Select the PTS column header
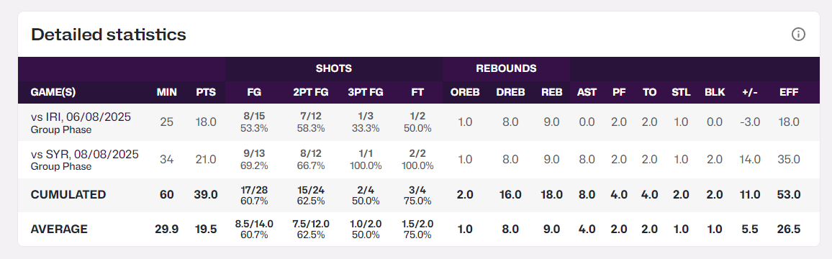 (x=206, y=92)
